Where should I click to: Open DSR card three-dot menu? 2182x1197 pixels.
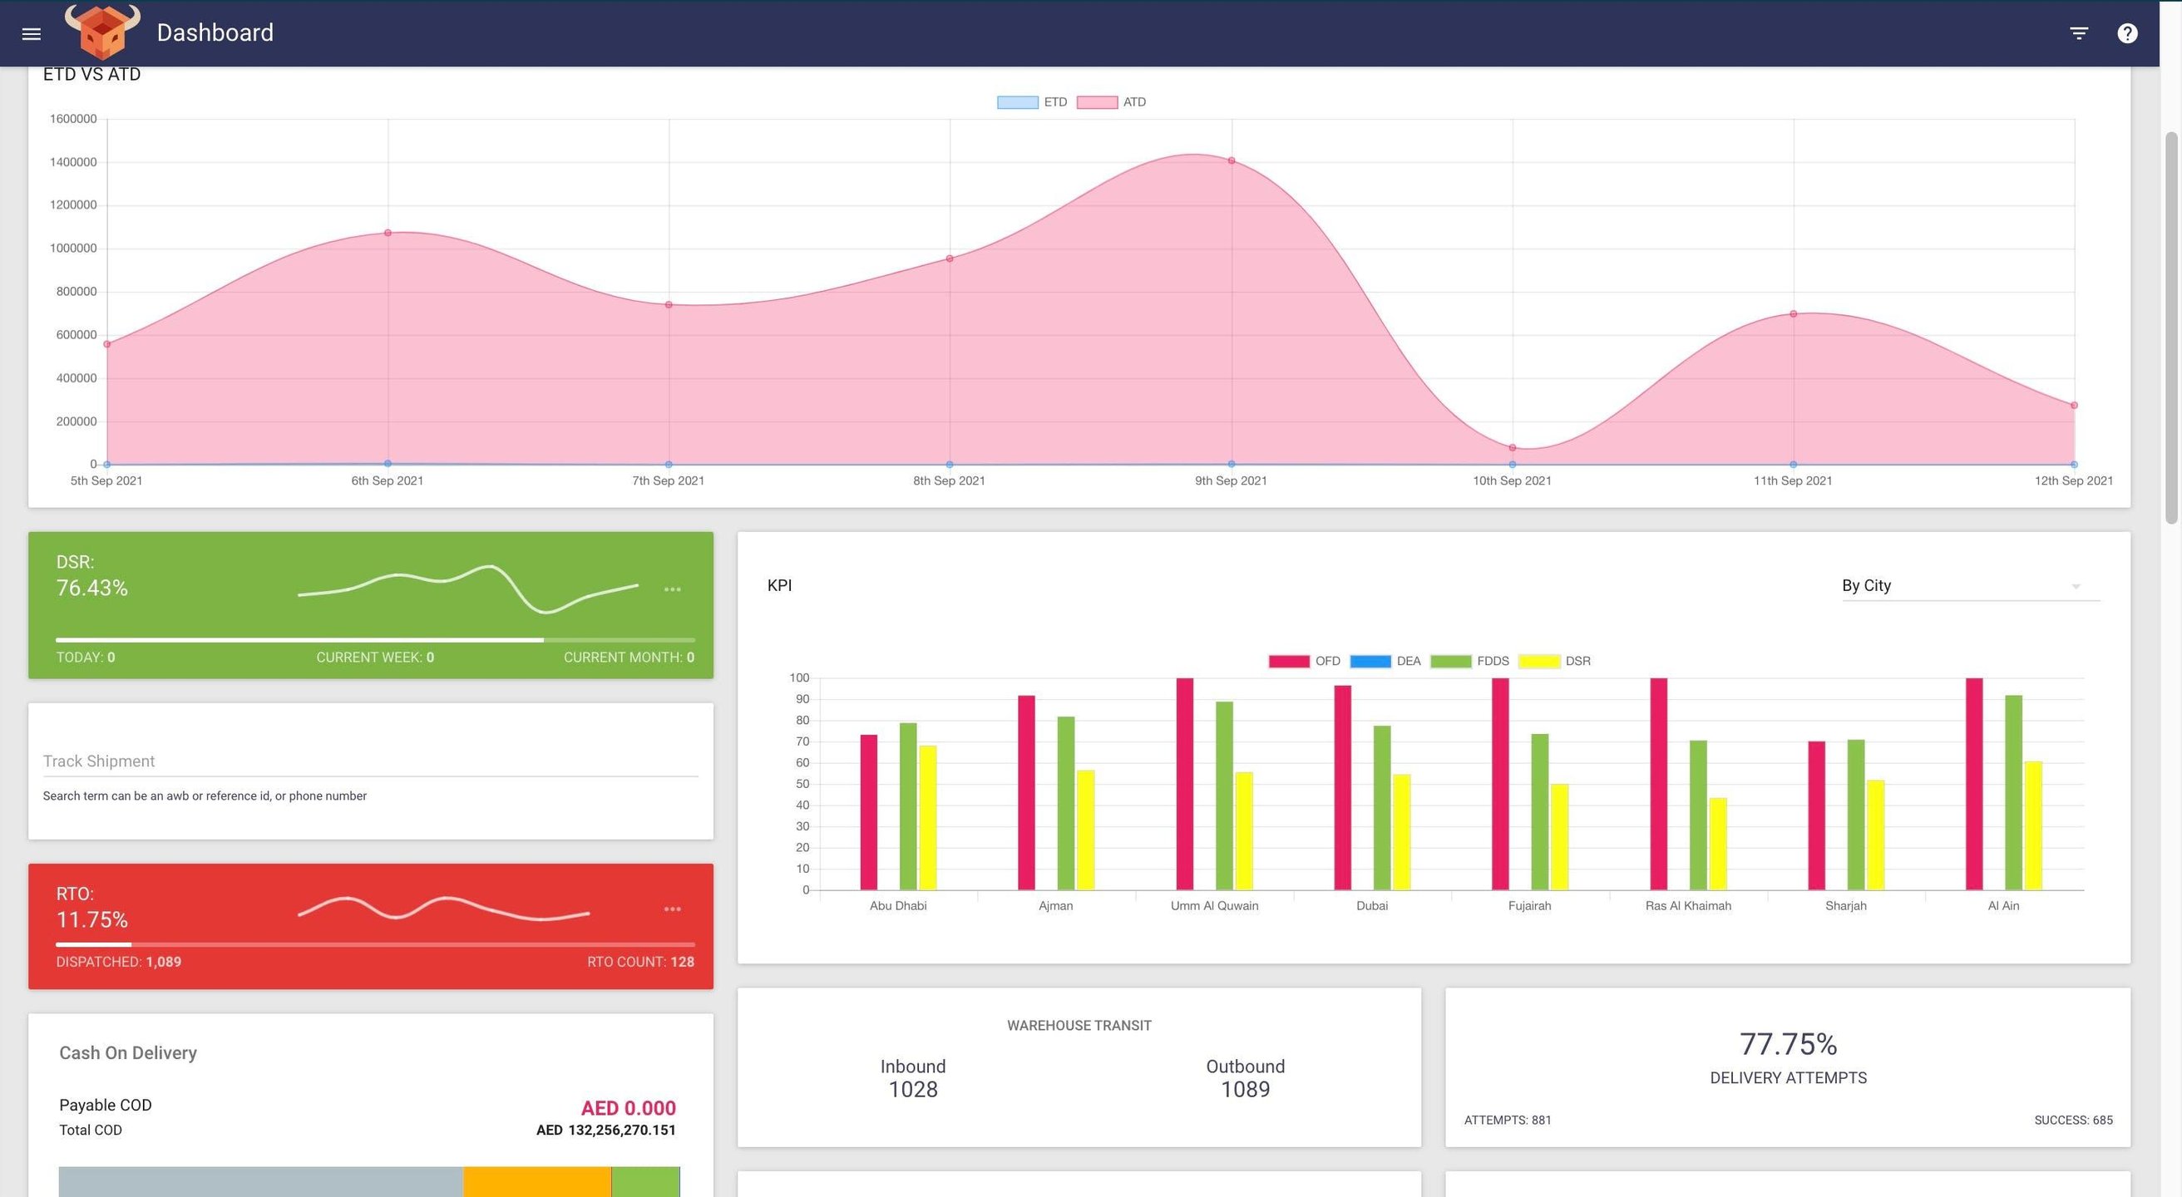pyautogui.click(x=672, y=589)
